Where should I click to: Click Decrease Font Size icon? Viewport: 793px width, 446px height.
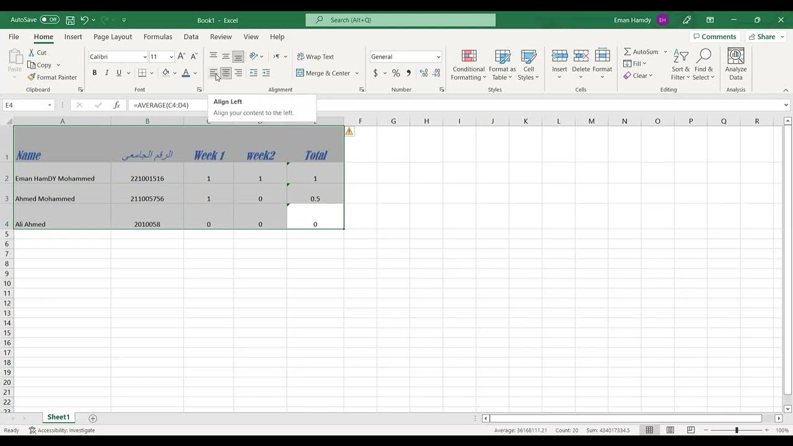[194, 56]
